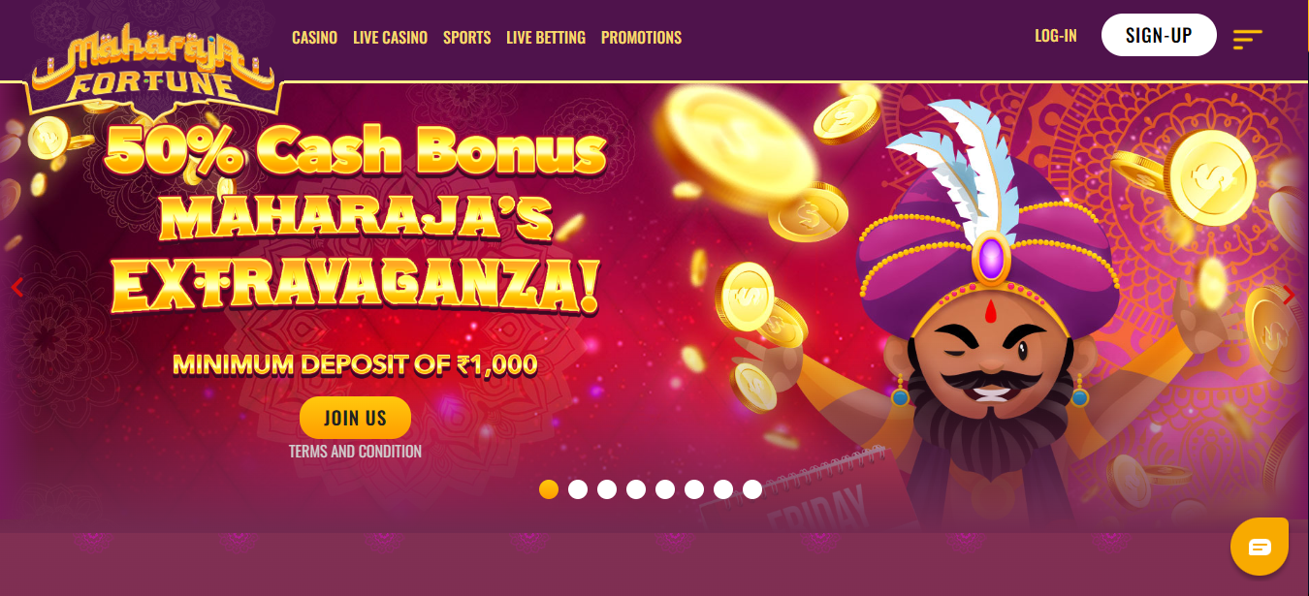Jump to the fourth carousel dot
Image resolution: width=1309 pixels, height=596 pixels.
pos(636,489)
